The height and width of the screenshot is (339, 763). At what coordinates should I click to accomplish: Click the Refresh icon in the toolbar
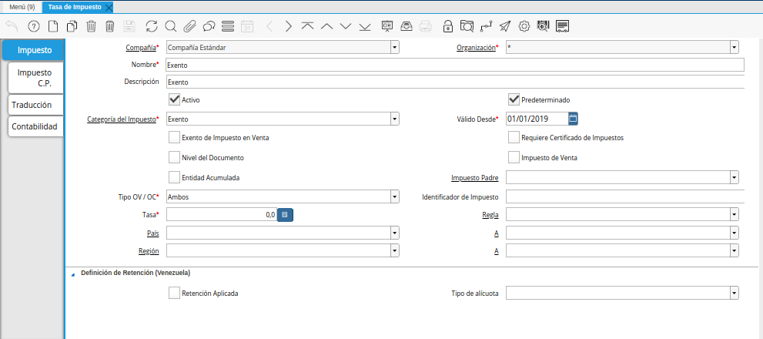click(151, 26)
